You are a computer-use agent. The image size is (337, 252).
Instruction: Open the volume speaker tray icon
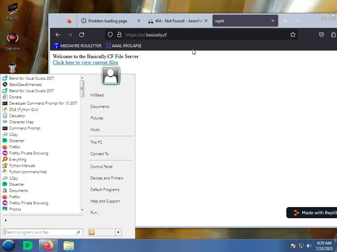309,246
